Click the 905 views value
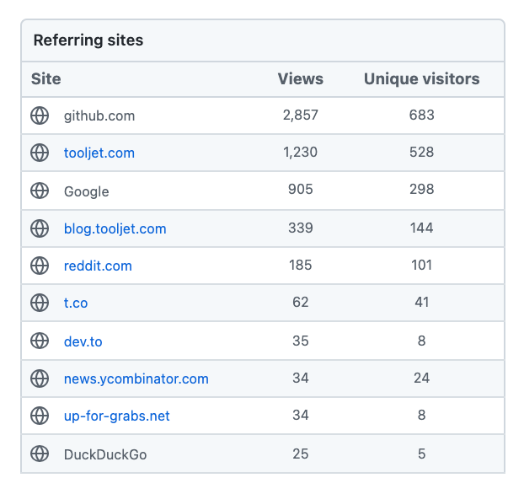The width and height of the screenshot is (524, 494). click(x=301, y=189)
